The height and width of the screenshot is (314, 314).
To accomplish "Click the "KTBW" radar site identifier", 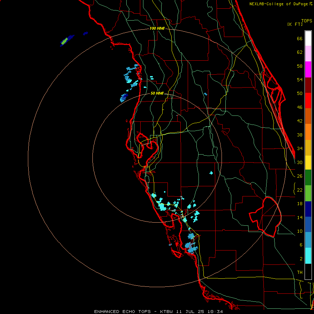I will click(x=166, y=312).
